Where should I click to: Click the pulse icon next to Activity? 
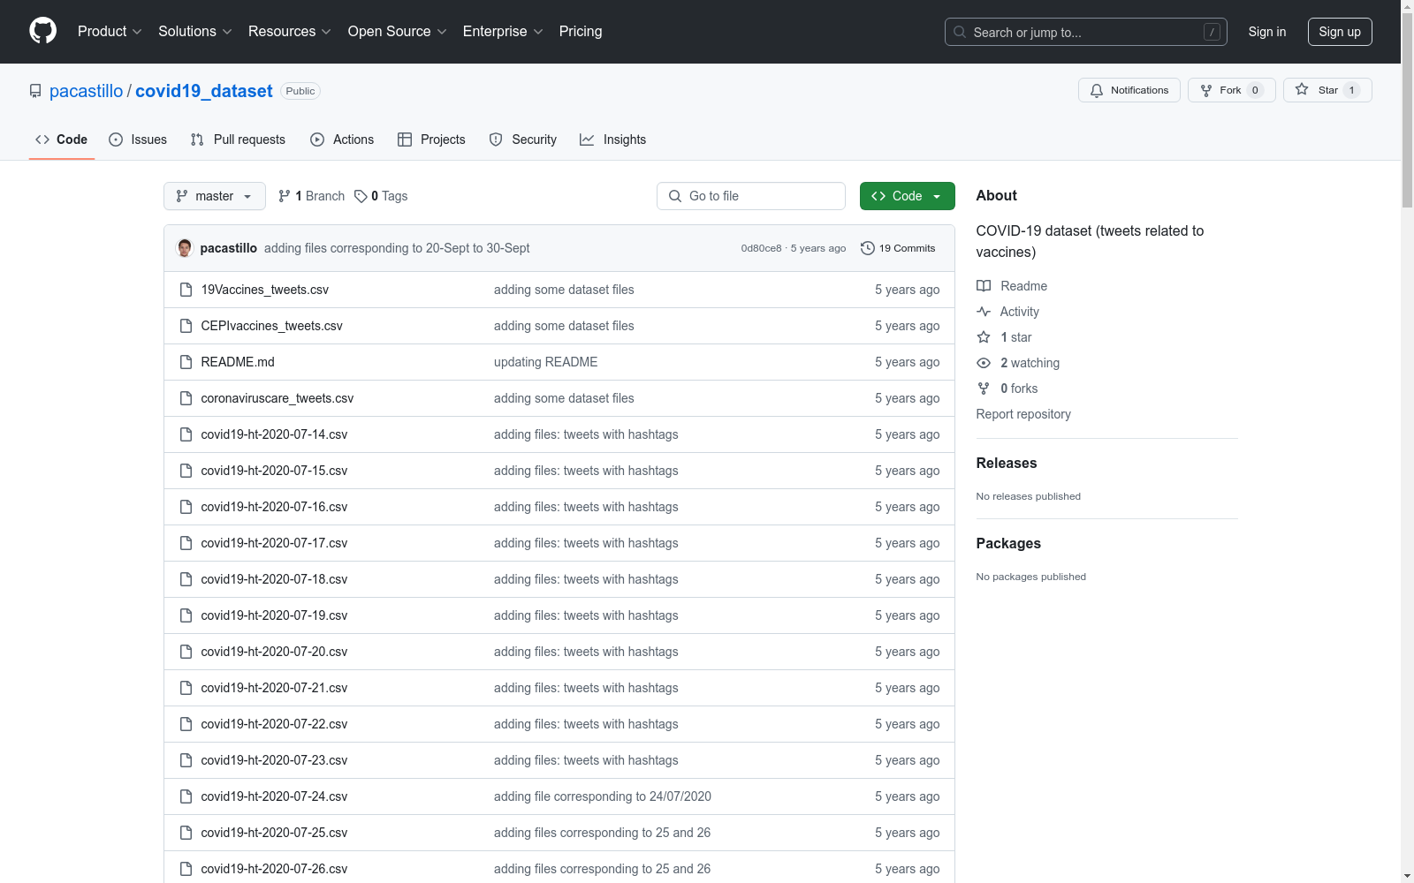[984, 312]
